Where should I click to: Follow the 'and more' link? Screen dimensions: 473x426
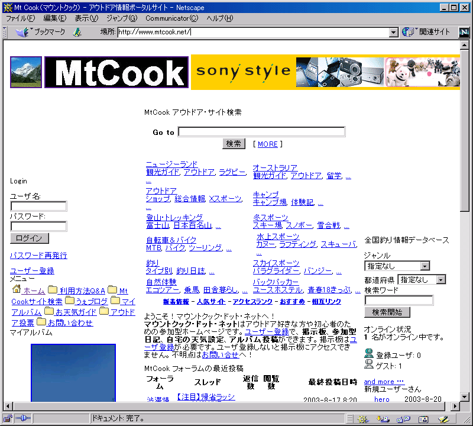point(383,382)
